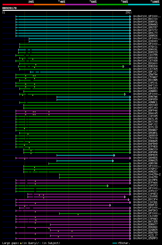The image size is (162, 245).
Task: Select the UniRef100_B4FDK3 label
Action: (x=145, y=211)
